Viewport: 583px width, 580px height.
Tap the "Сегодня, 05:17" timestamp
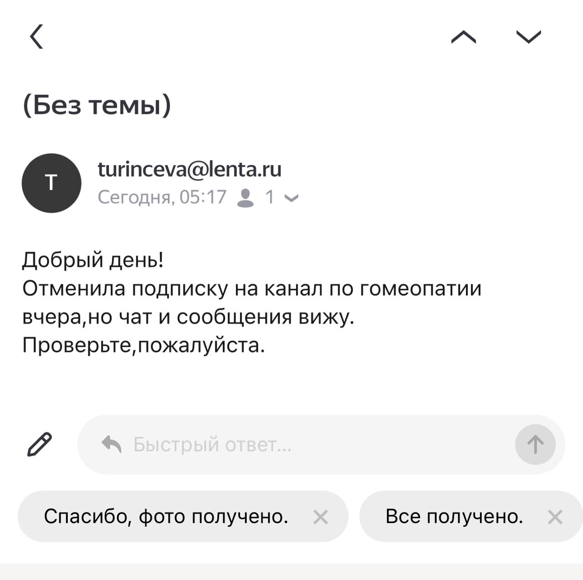tap(162, 197)
